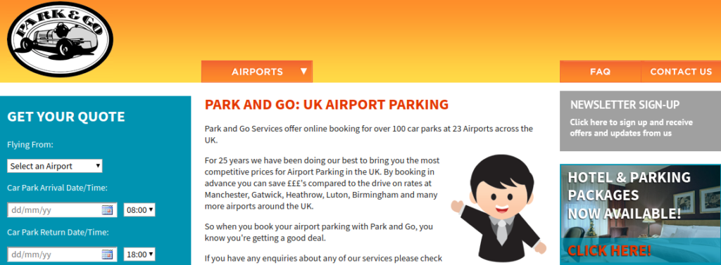Open the arrival date calendar icon

107,210
